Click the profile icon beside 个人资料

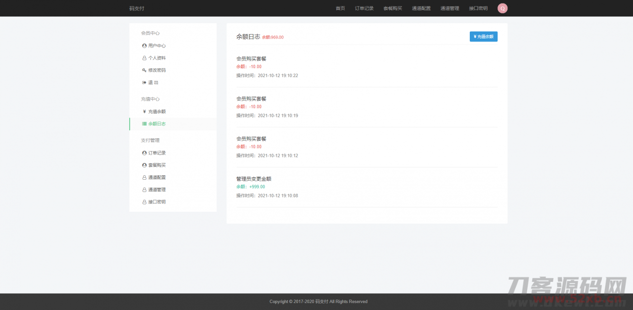click(x=144, y=58)
